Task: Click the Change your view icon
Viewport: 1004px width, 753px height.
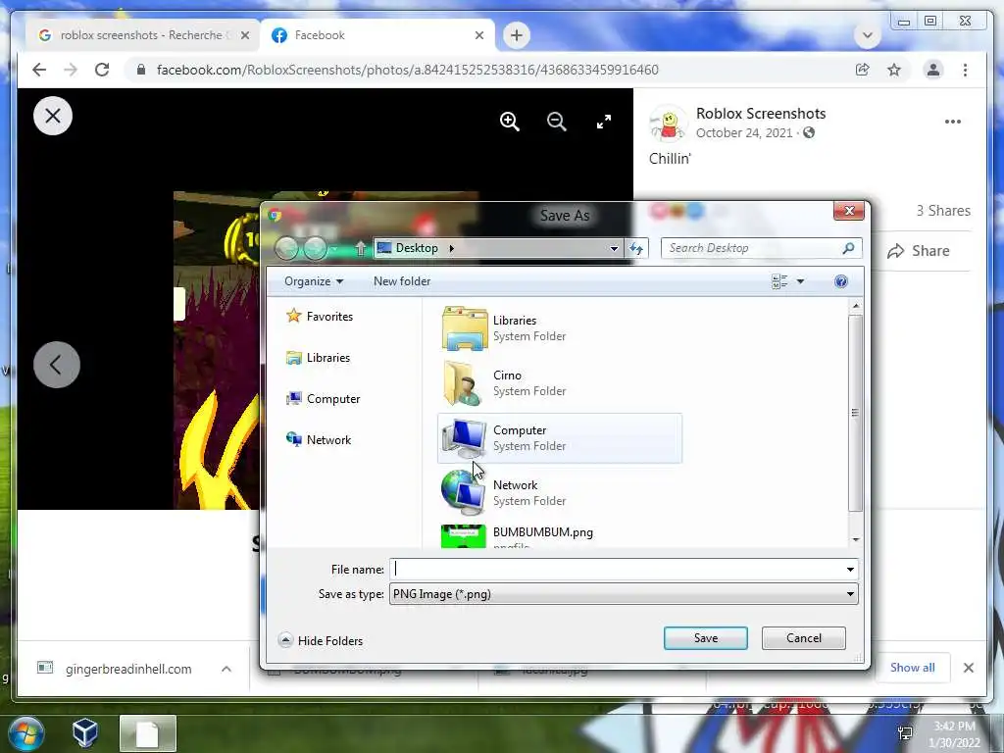Action: [x=779, y=281]
